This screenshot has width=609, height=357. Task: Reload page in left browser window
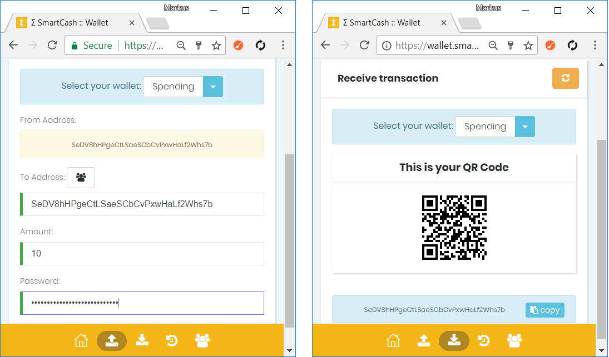52,46
